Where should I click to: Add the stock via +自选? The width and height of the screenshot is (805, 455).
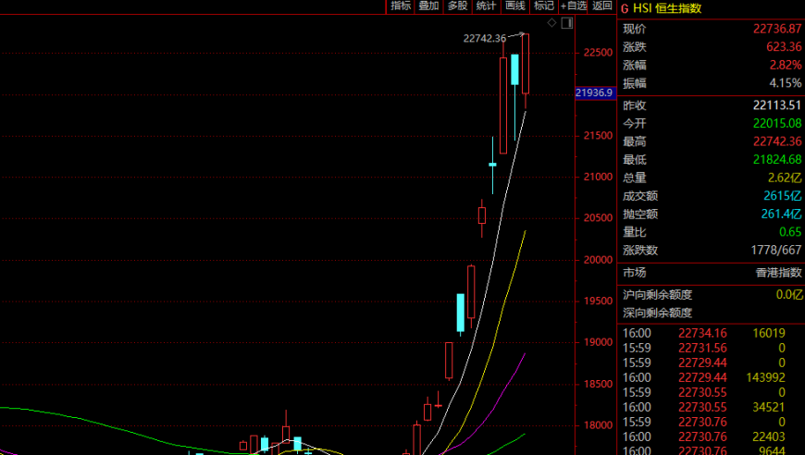pos(574,6)
